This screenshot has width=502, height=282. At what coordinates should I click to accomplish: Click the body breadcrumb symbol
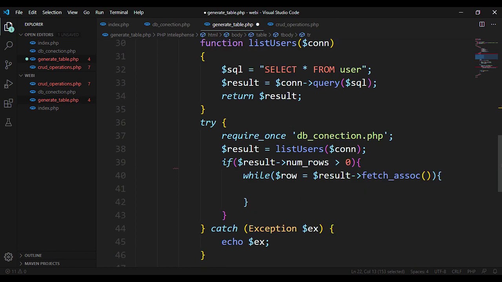233,35
